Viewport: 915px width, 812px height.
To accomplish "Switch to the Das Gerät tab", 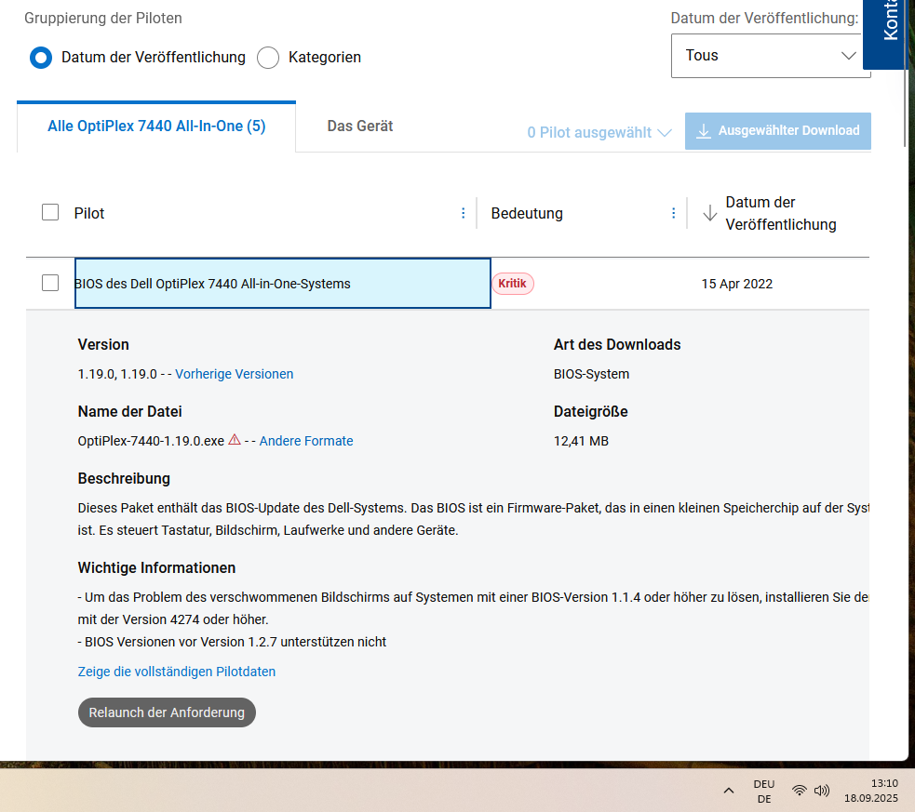I will tap(360, 126).
